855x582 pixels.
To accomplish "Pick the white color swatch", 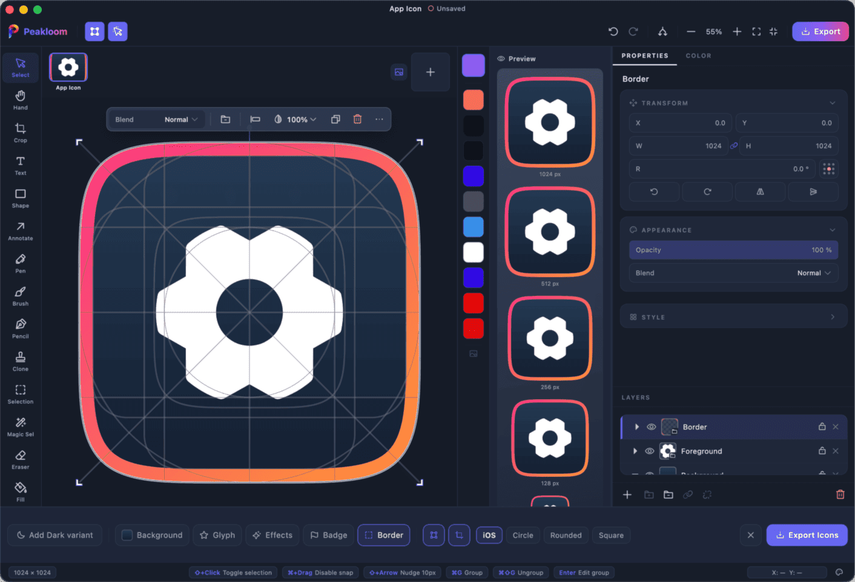I will (474, 252).
